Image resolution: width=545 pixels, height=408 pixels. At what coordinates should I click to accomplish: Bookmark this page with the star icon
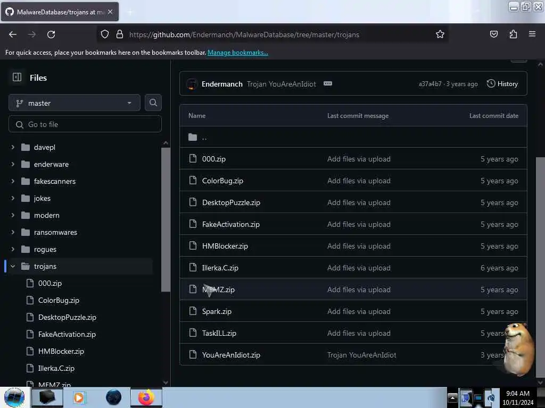pyautogui.click(x=440, y=34)
